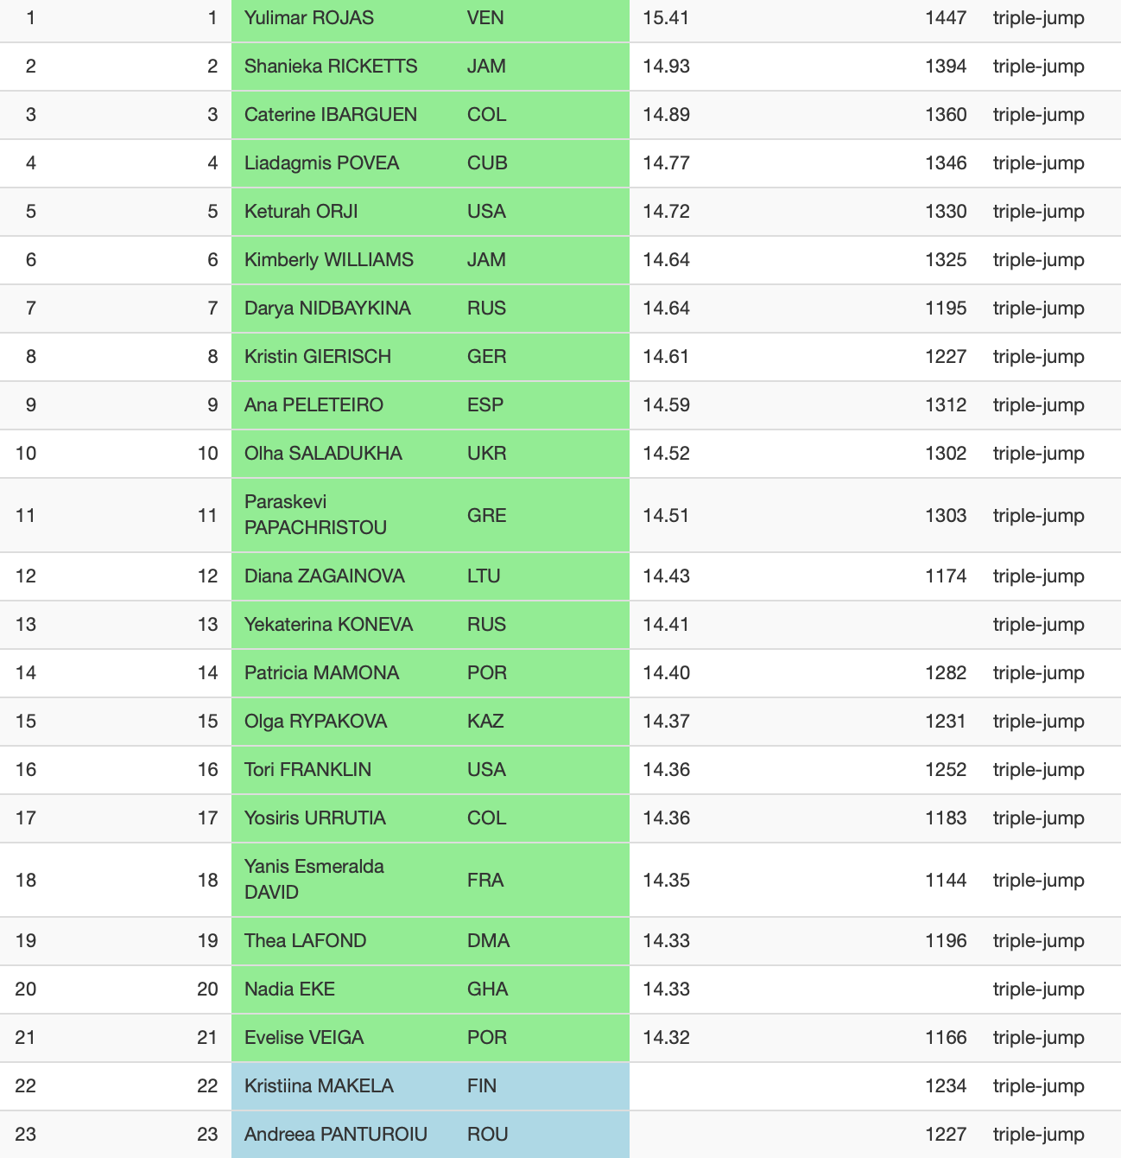Open Kristin GIERISCH's row name
The width and height of the screenshot is (1121, 1158).
pos(318,357)
